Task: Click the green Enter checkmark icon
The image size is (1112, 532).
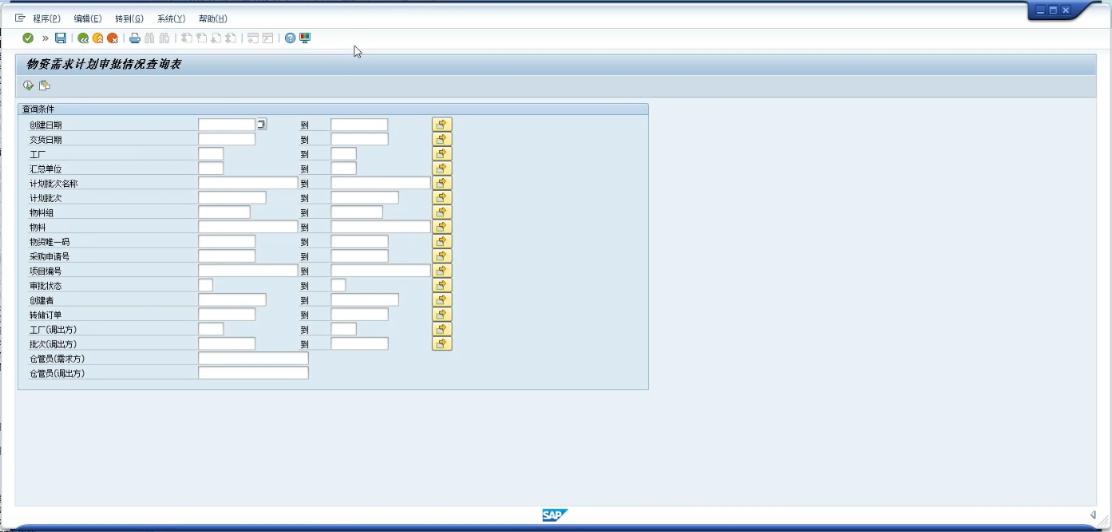Action: [28, 38]
